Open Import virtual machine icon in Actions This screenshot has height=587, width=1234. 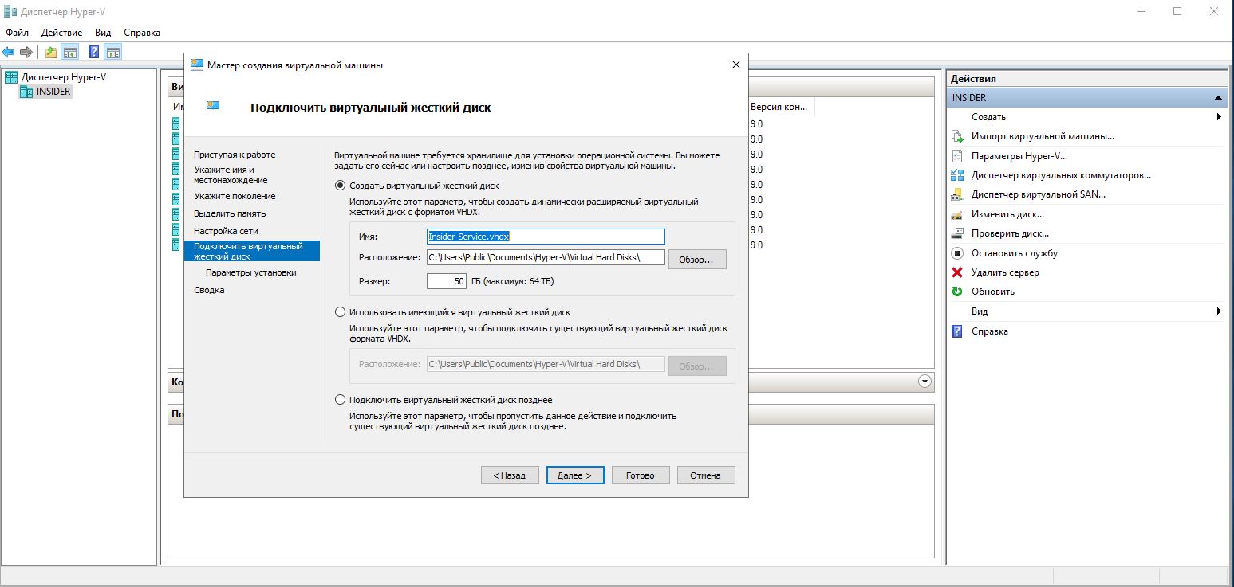958,136
